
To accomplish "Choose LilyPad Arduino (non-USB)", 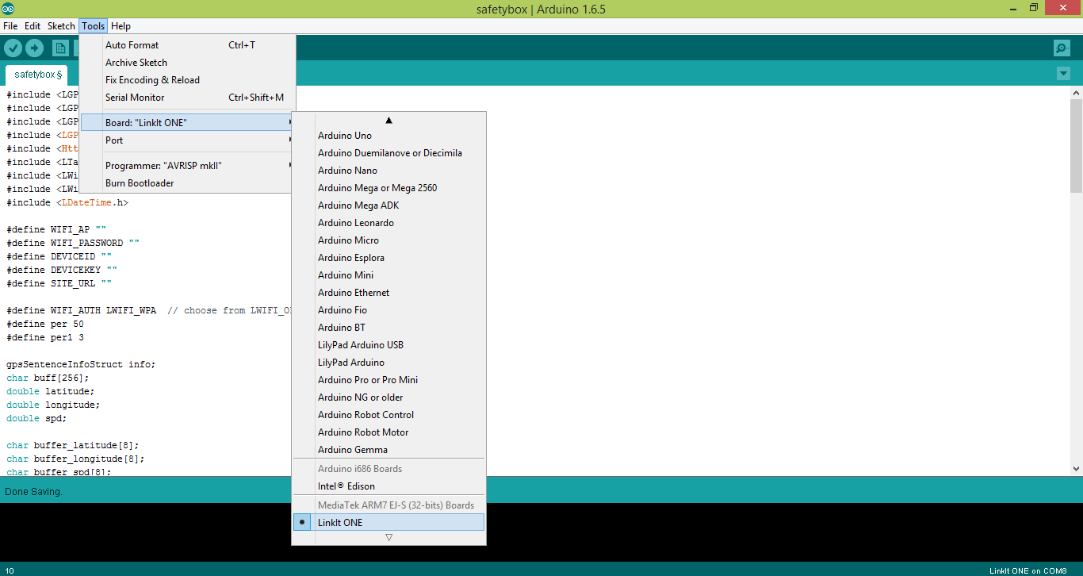I will click(388, 363).
